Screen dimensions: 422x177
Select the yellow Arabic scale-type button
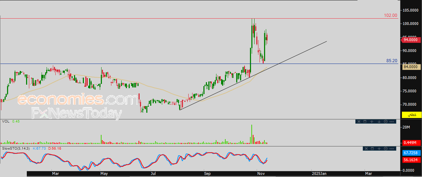click(x=411, y=115)
